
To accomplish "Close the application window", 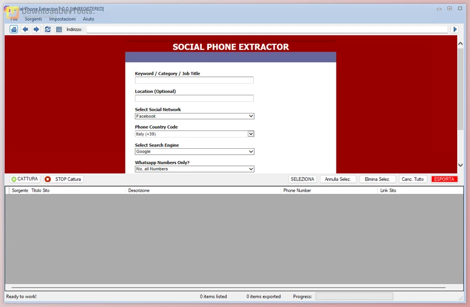I will 460,9.
